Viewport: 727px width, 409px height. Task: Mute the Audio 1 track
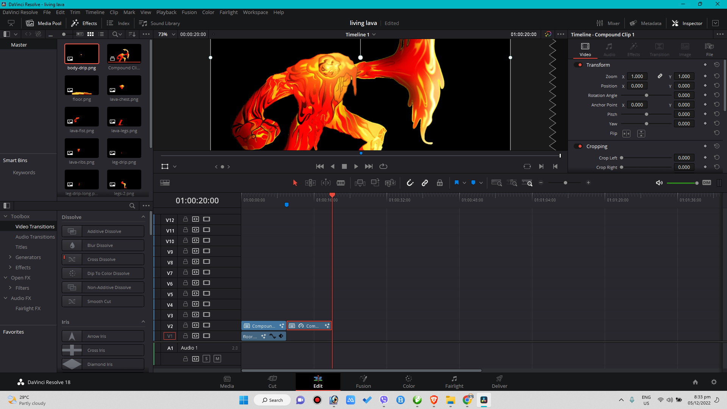tap(217, 359)
